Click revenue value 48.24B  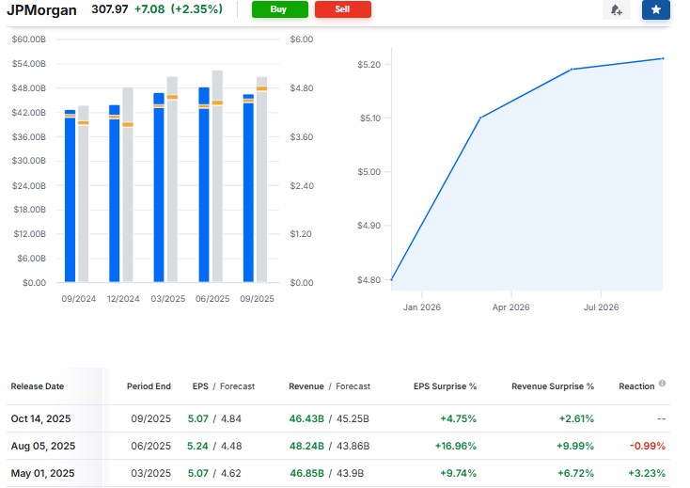click(x=306, y=446)
